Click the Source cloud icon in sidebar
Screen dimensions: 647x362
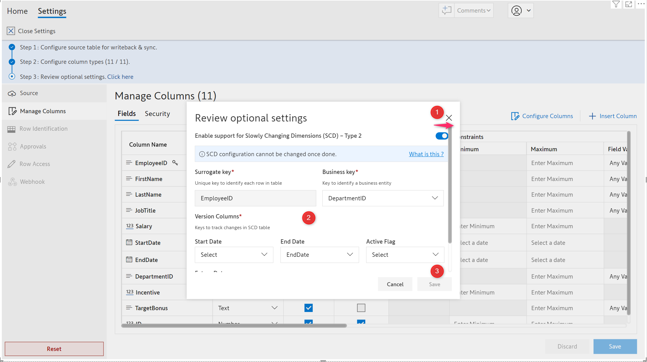click(12, 94)
